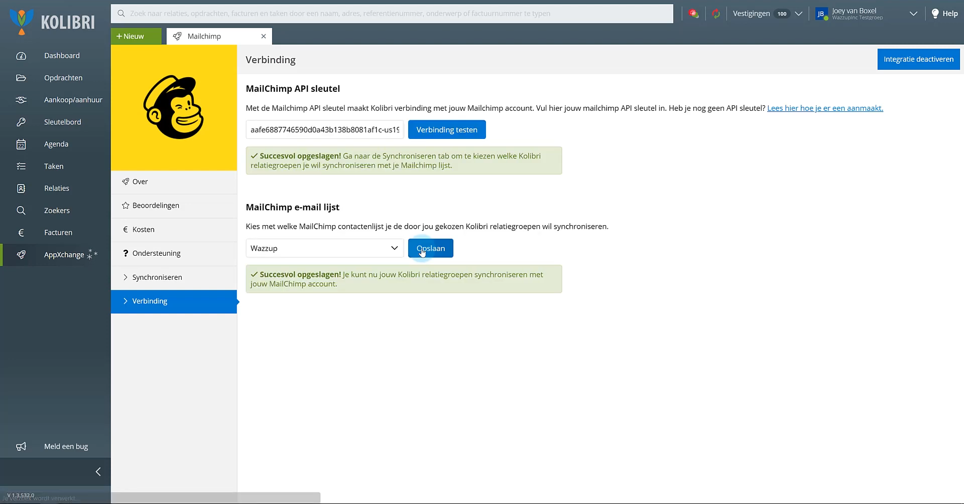Open Facturen euro icon
The image size is (964, 504).
pos(21,233)
